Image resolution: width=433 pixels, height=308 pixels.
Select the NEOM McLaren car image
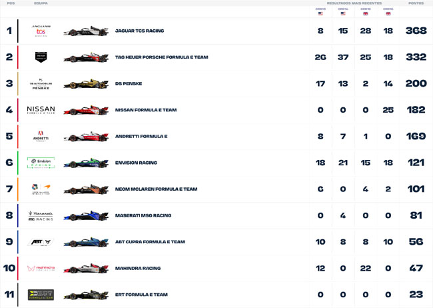coord(86,189)
